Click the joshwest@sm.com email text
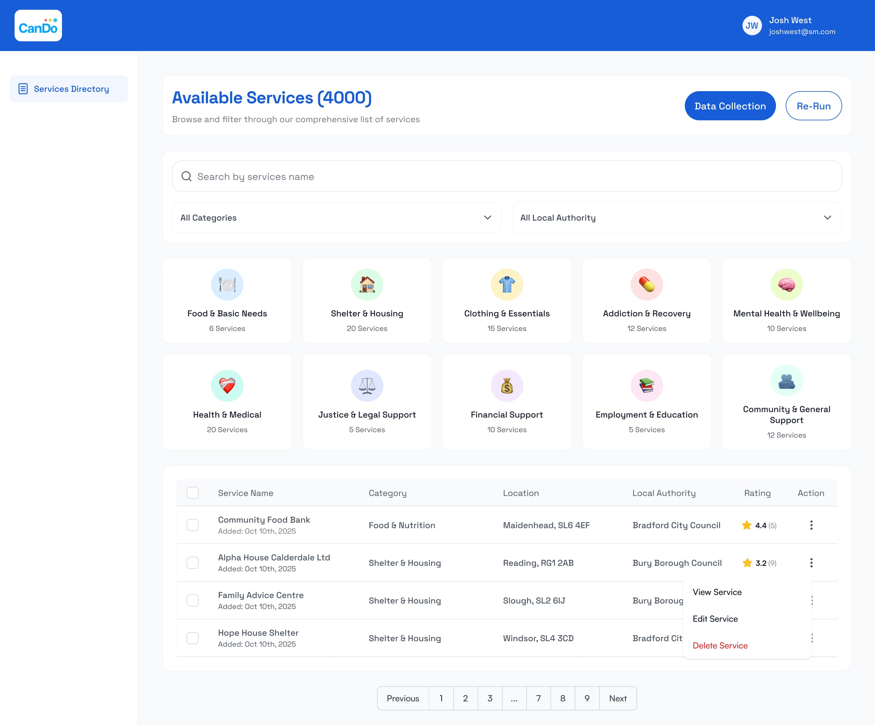875x725 pixels. [x=802, y=32]
